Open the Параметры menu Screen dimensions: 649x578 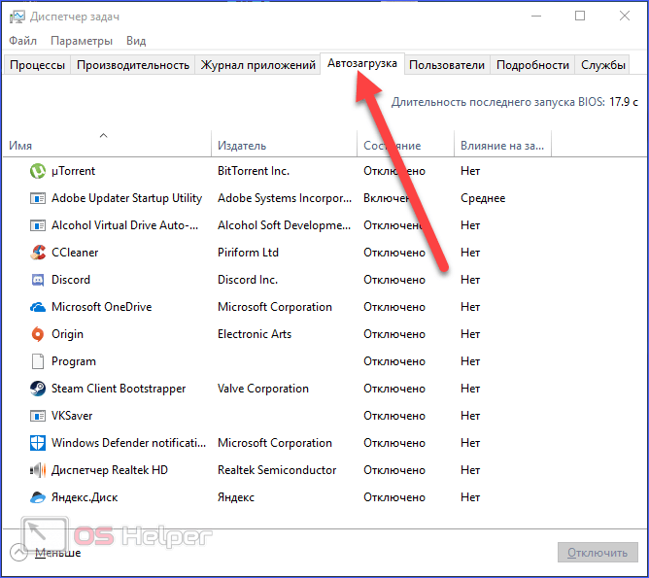tap(82, 41)
